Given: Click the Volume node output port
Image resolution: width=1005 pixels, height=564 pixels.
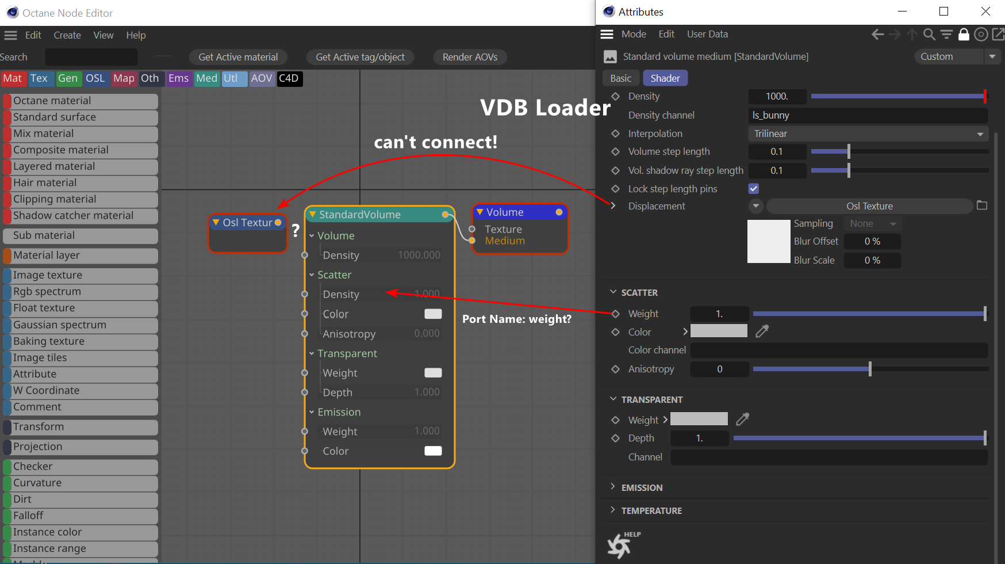Looking at the screenshot, I should [559, 212].
